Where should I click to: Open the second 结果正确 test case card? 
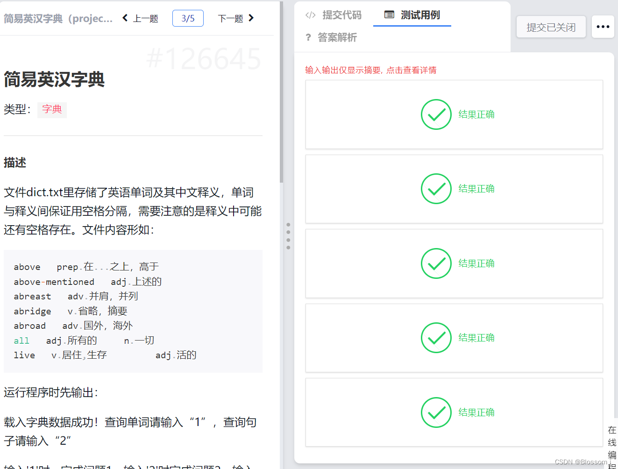tap(454, 189)
